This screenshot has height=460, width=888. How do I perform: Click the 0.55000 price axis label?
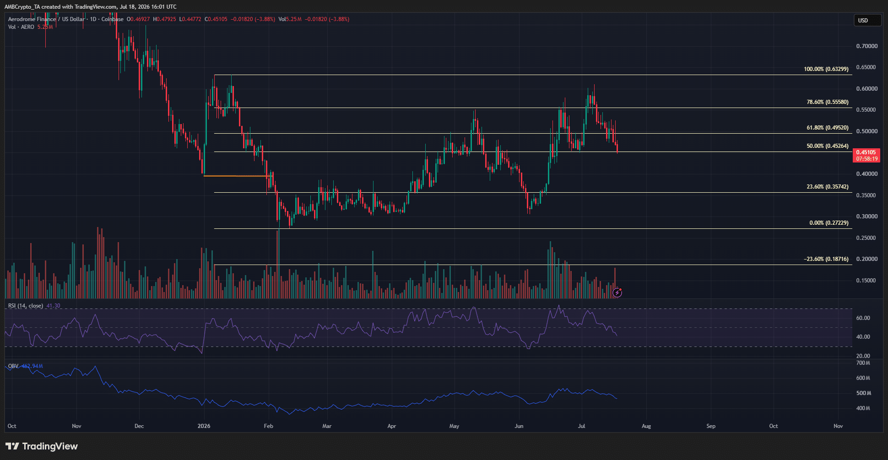pyautogui.click(x=867, y=110)
